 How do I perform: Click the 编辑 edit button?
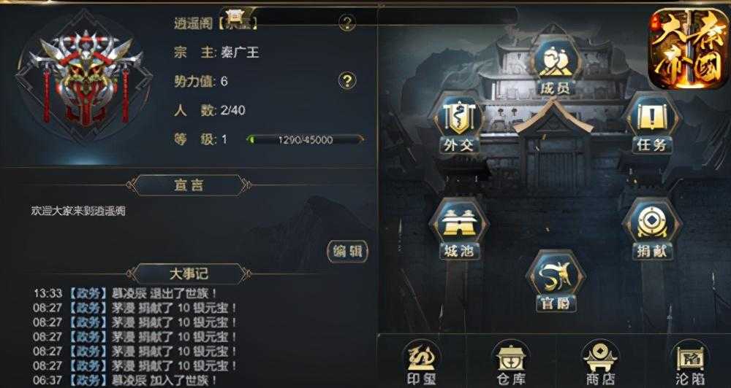tap(347, 252)
